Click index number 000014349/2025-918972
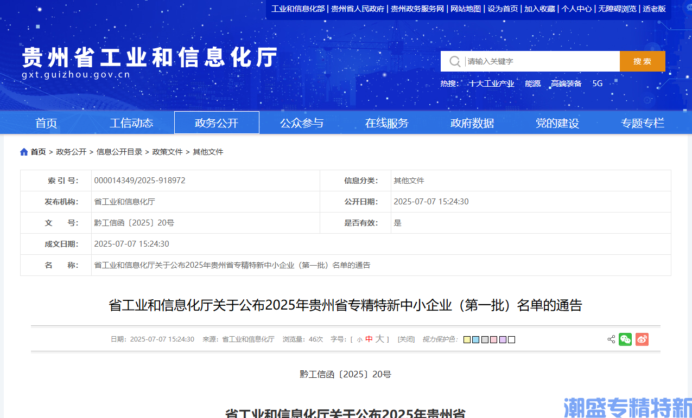The image size is (692, 418). click(139, 181)
